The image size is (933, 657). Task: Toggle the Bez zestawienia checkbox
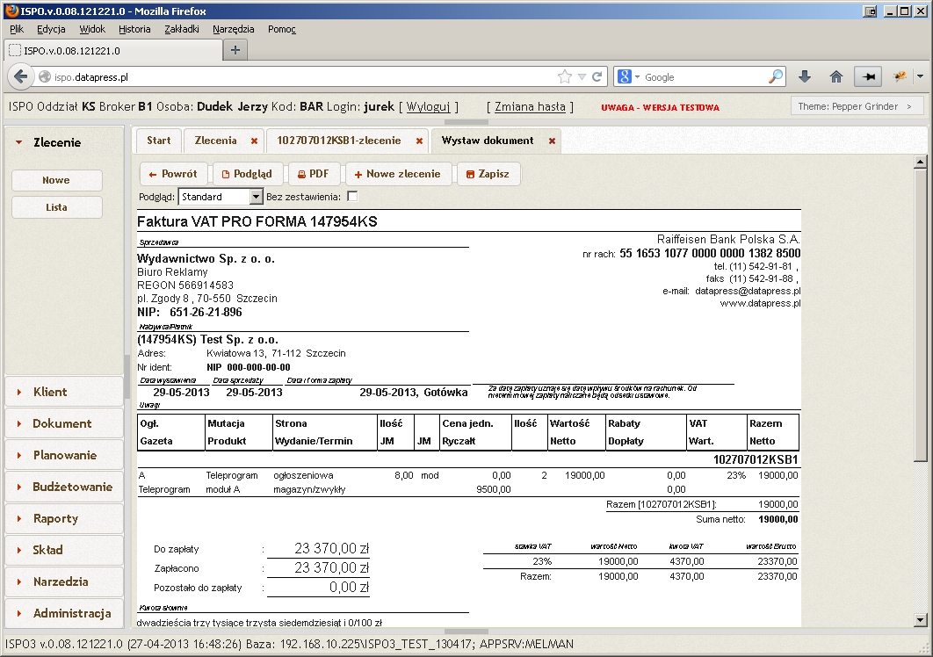tap(352, 197)
